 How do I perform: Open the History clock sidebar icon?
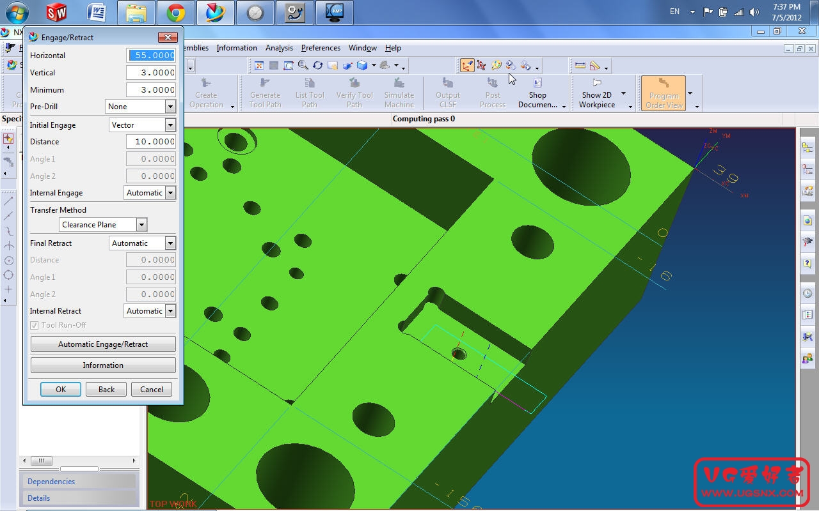pos(807,294)
